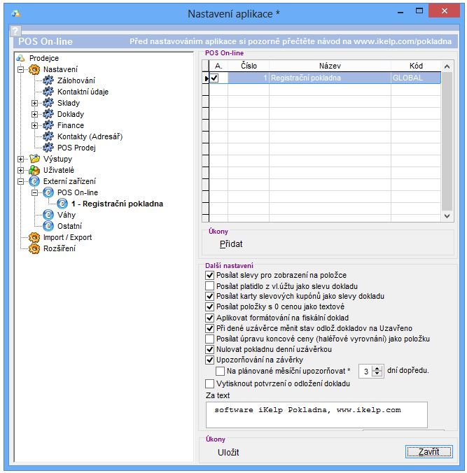Enable Posílat platidlo z vl.účtu checkbox
This screenshot has width=467, height=473.
coord(210,286)
